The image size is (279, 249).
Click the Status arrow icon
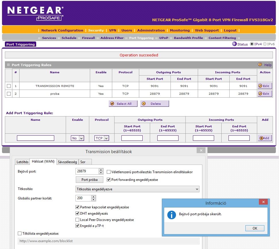[x=234, y=44]
